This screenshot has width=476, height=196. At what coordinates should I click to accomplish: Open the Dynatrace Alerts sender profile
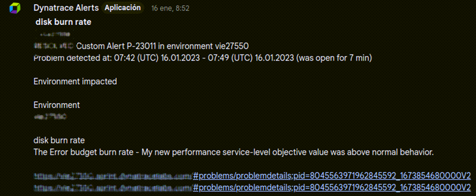click(x=66, y=8)
